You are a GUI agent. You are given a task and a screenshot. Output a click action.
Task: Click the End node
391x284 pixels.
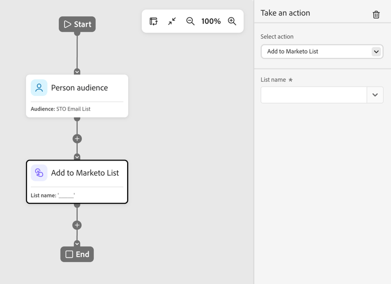(77, 254)
